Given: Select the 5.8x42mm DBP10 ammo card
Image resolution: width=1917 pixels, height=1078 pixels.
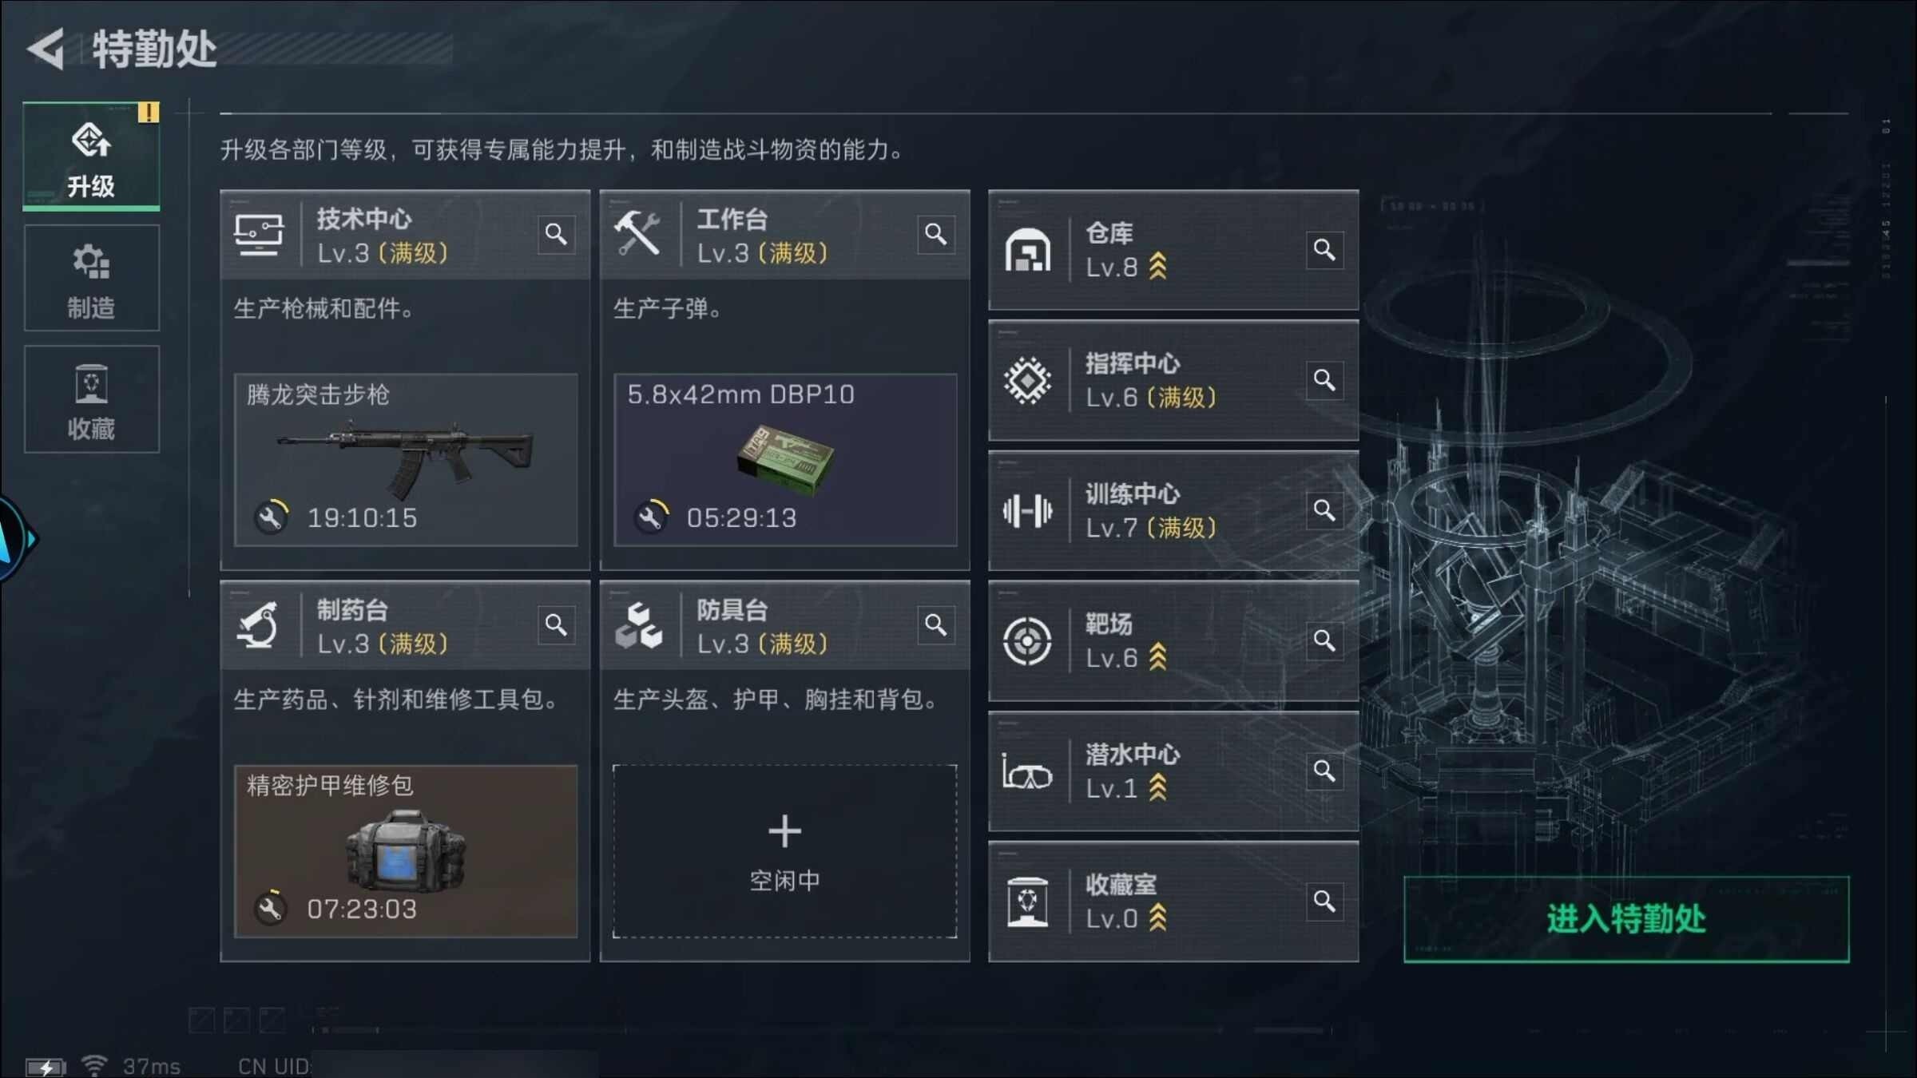Looking at the screenshot, I should [x=785, y=460].
